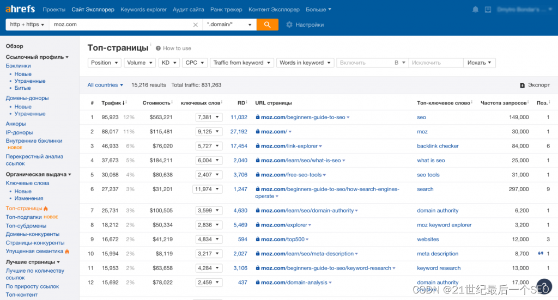Open Внутренние бэклинки in sidebar

pos(34,141)
